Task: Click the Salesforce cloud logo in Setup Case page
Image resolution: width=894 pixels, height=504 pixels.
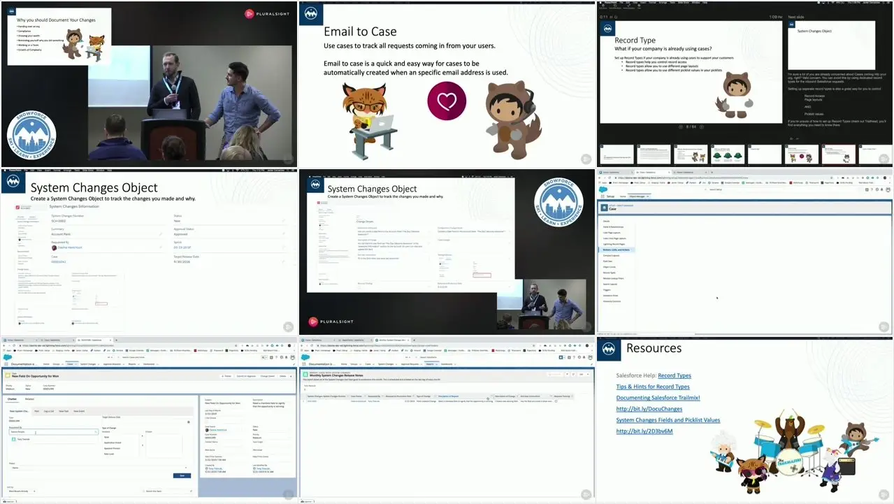Action: 603,189
